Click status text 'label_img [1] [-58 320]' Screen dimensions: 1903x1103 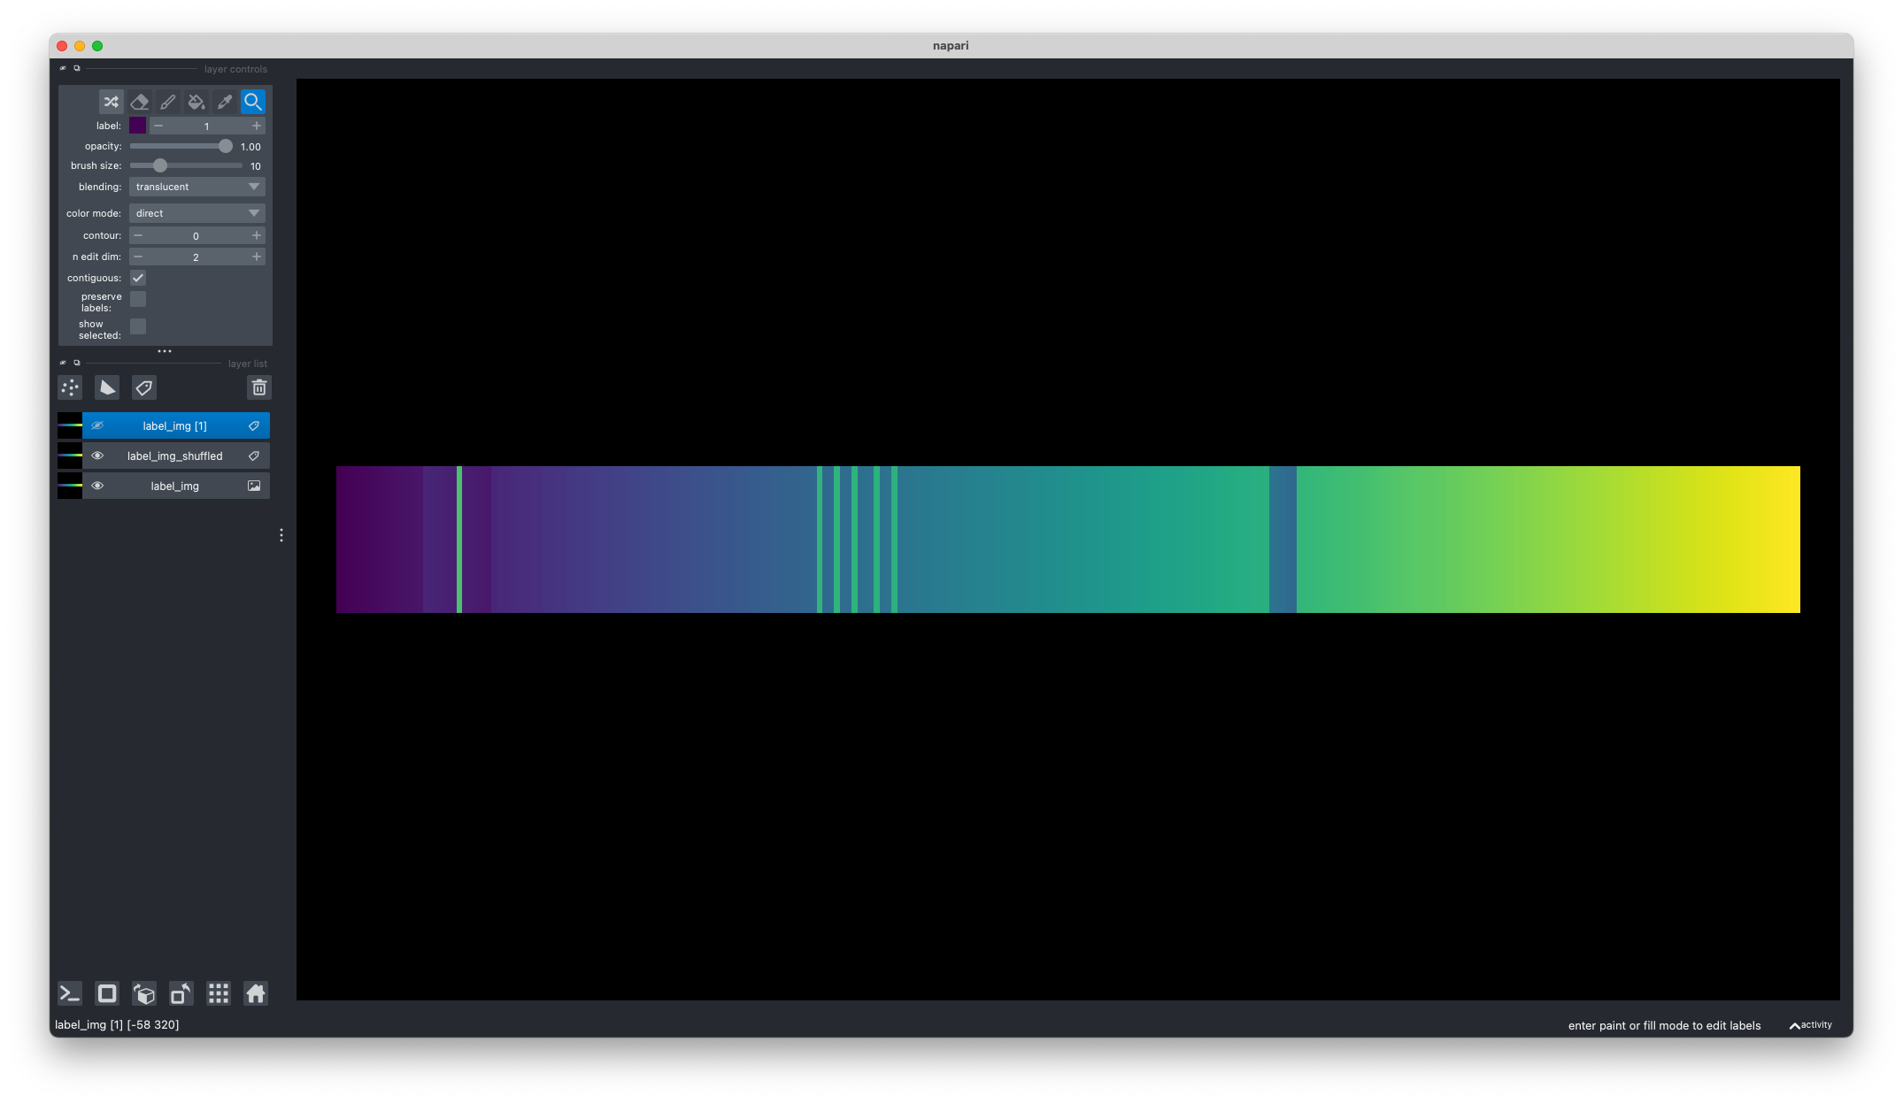(117, 1024)
